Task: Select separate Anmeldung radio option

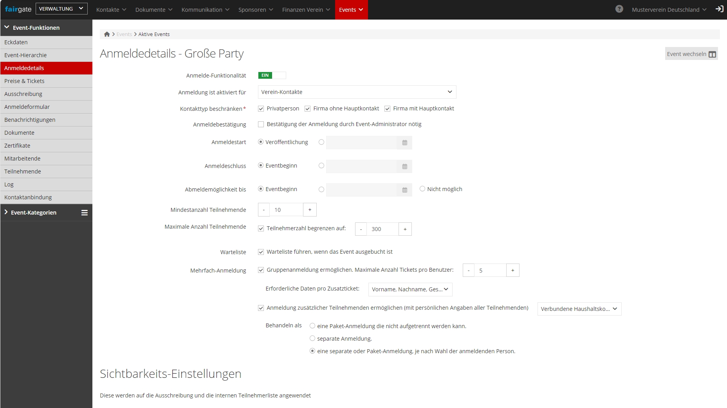Action: (x=312, y=338)
